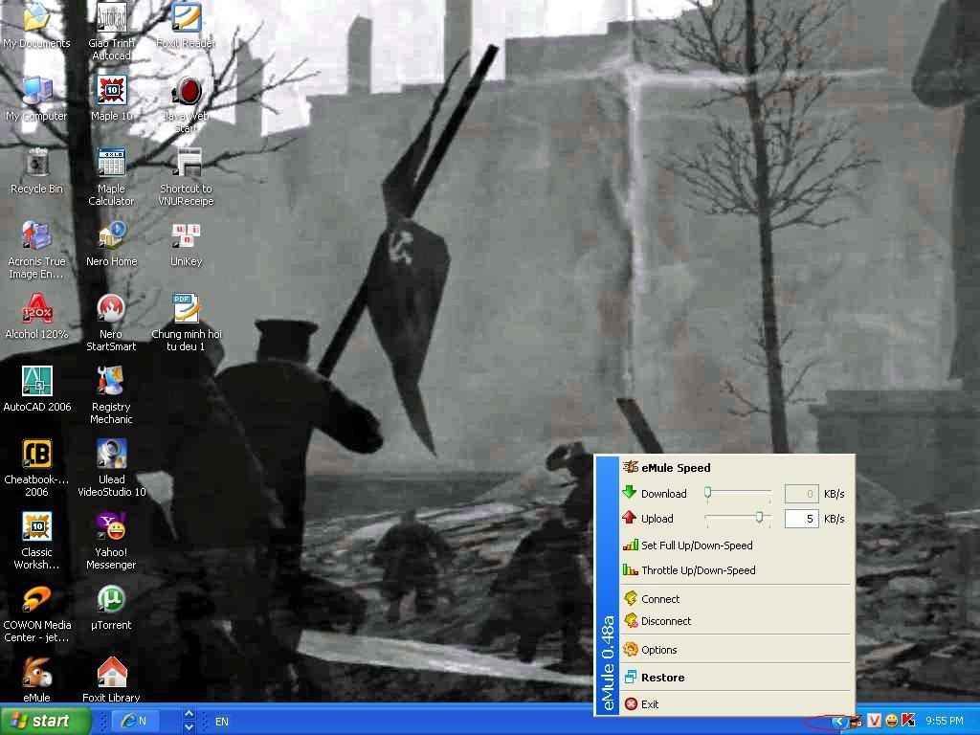
Task: Click the Yahoo! Messenger desktop icon
Action: (111, 528)
